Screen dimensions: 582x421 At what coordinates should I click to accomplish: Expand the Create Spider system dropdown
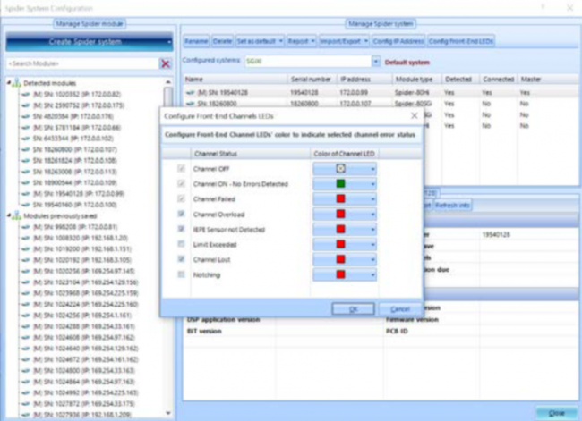(169, 41)
